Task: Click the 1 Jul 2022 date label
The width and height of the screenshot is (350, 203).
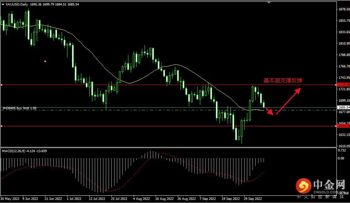Action: tap(74, 199)
